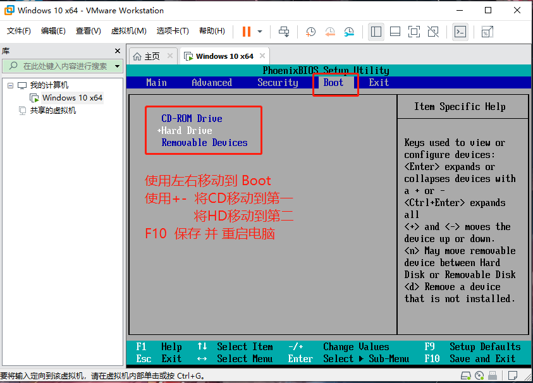The image size is (533, 383).
Task: Click the Item Specific Help heading
Action: pos(460,106)
